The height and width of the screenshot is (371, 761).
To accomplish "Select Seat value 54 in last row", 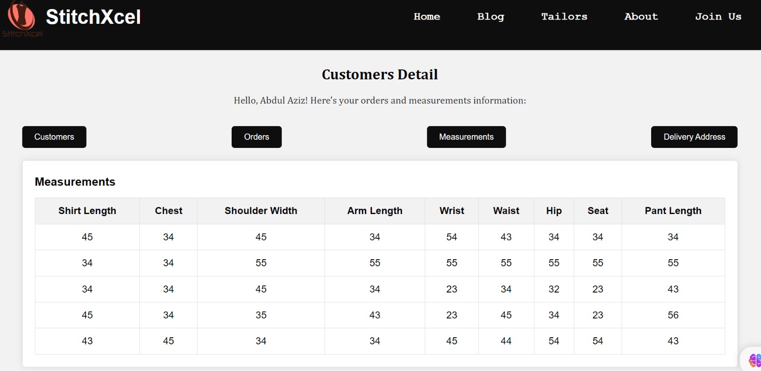I will (x=598, y=341).
